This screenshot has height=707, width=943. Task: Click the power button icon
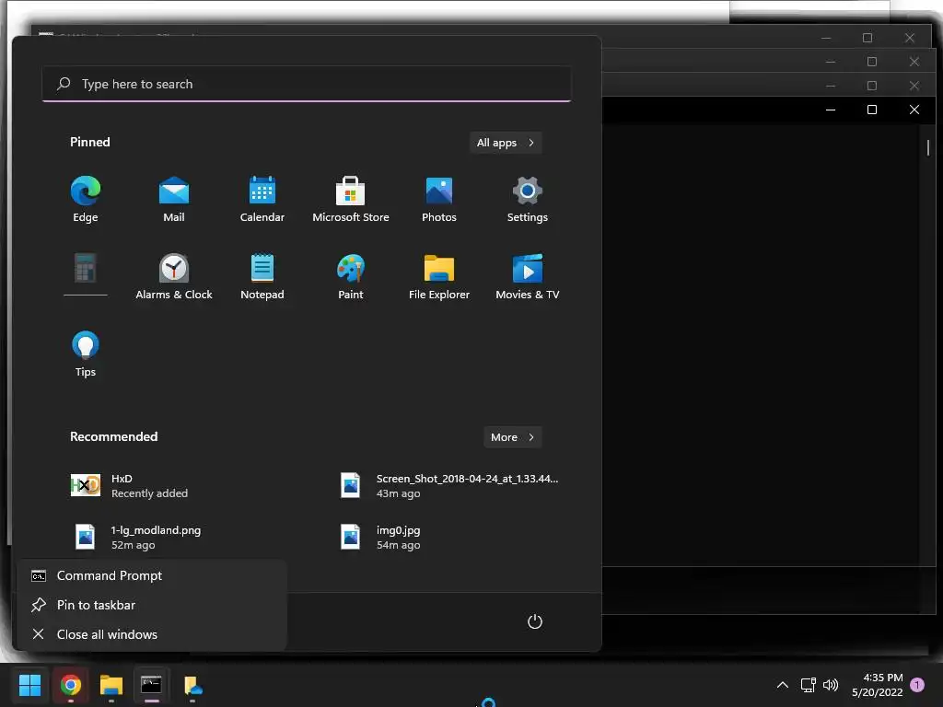(x=535, y=621)
